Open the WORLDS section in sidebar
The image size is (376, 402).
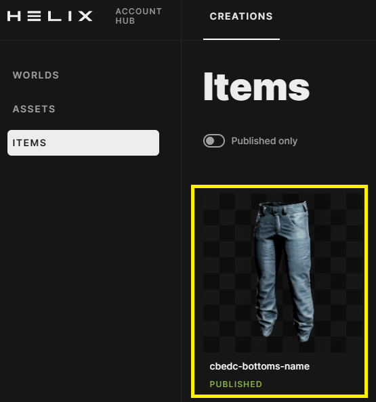coord(36,75)
